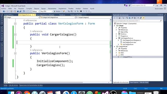Open the Any CPU platform dropdown
The height and width of the screenshot is (94, 167).
52,11
